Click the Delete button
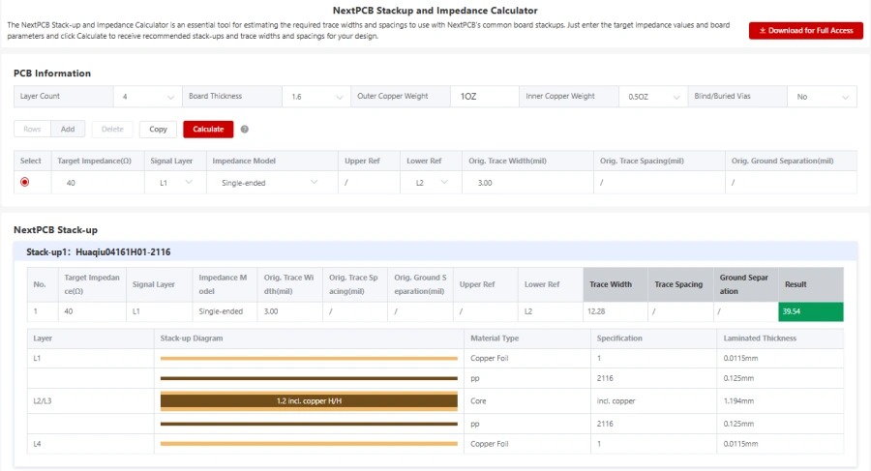Viewport: 871px width, 471px height. (112, 129)
